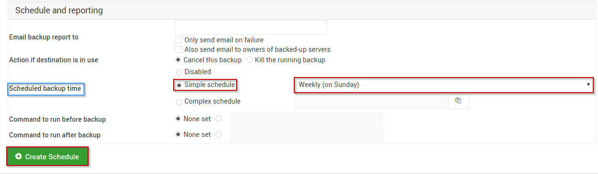Screen dimensions: 598x174
Task: Click the dropdown arrow of schedule selector
Action: [x=588, y=85]
